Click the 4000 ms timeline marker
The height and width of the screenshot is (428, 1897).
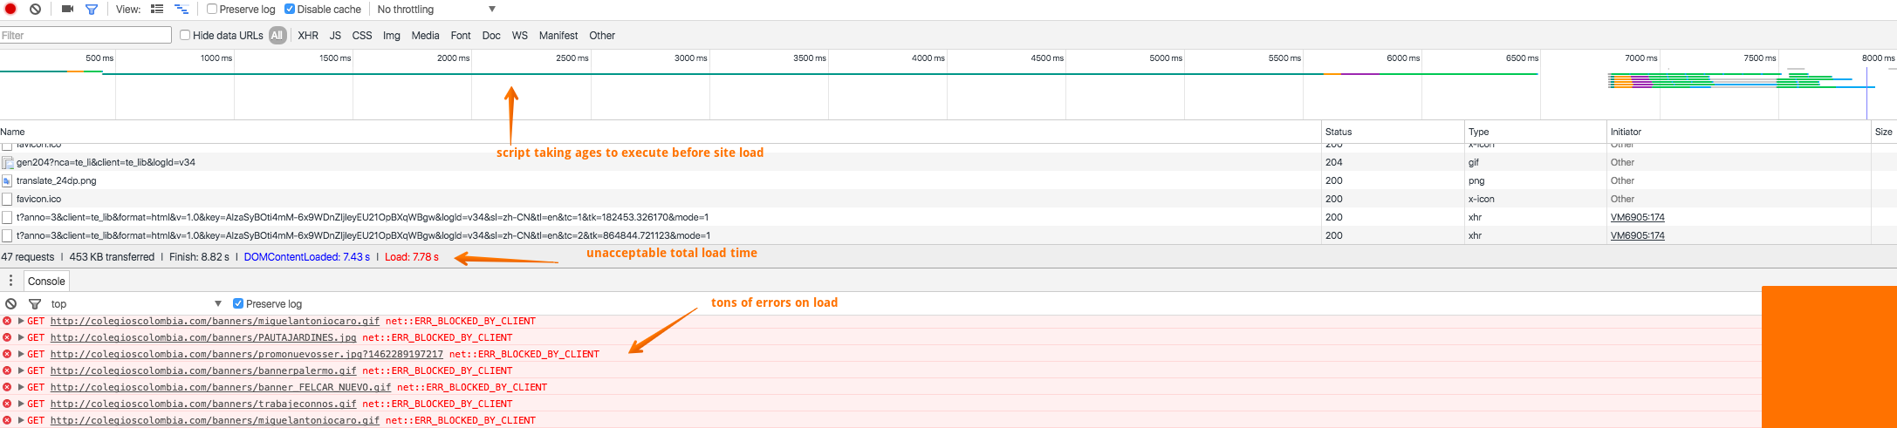[928, 58]
